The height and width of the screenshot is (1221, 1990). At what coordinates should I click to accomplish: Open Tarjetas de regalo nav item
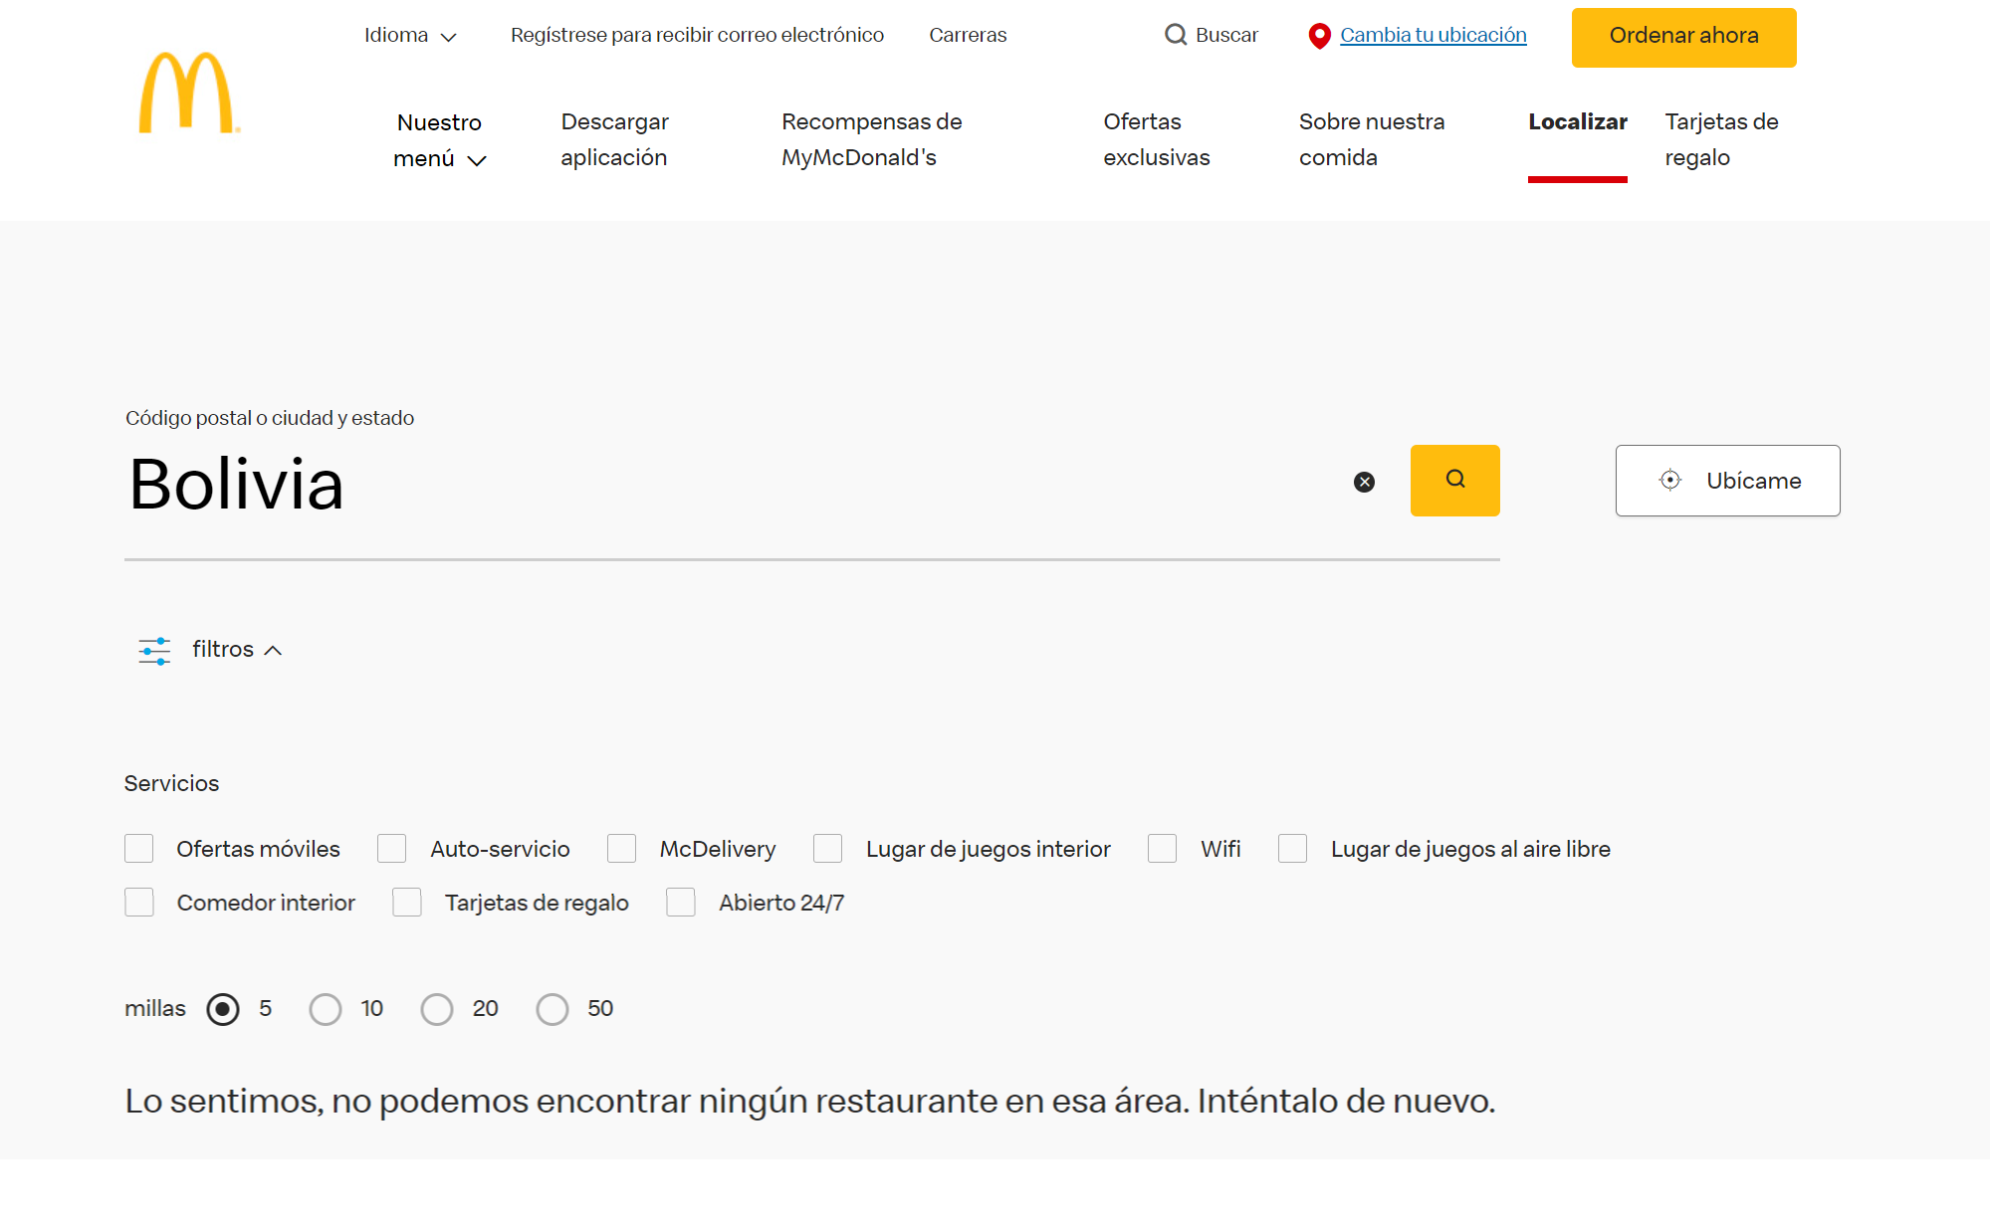1721,139
